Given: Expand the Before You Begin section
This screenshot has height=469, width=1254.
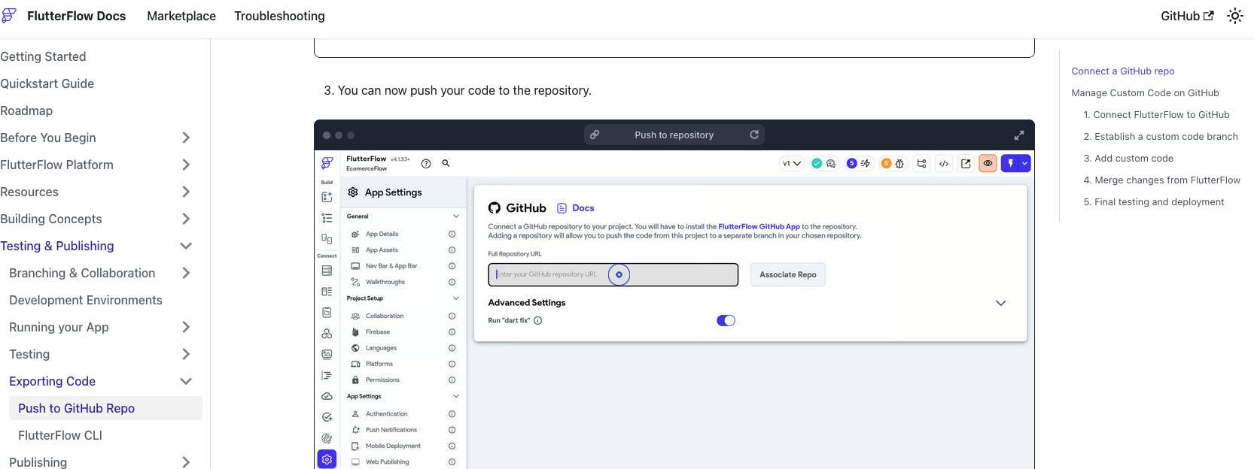Looking at the screenshot, I should [x=186, y=138].
